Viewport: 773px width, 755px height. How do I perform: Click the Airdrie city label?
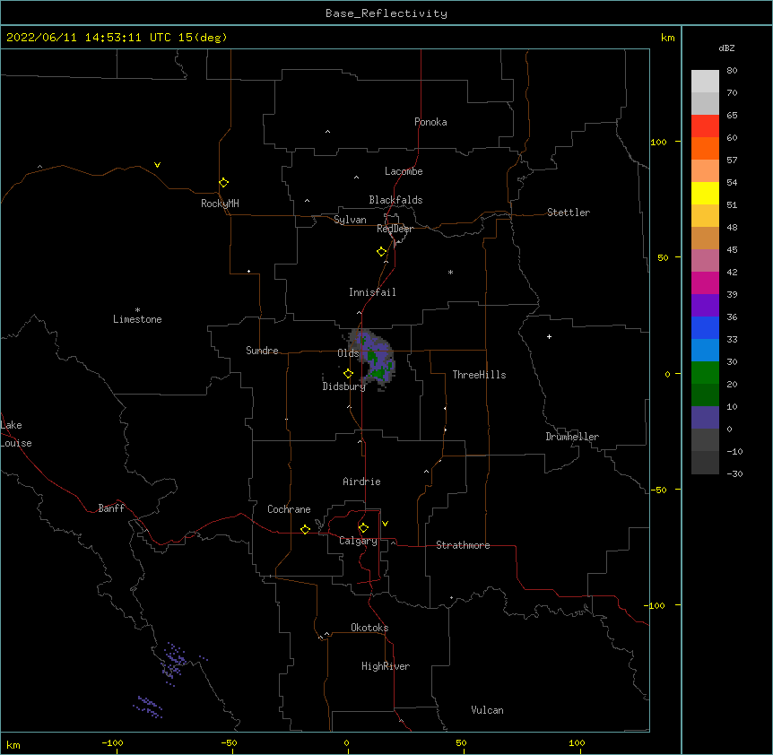point(362,482)
